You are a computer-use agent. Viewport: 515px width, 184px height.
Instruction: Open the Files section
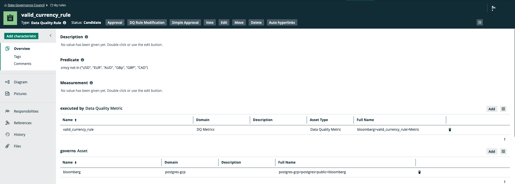(x=17, y=146)
